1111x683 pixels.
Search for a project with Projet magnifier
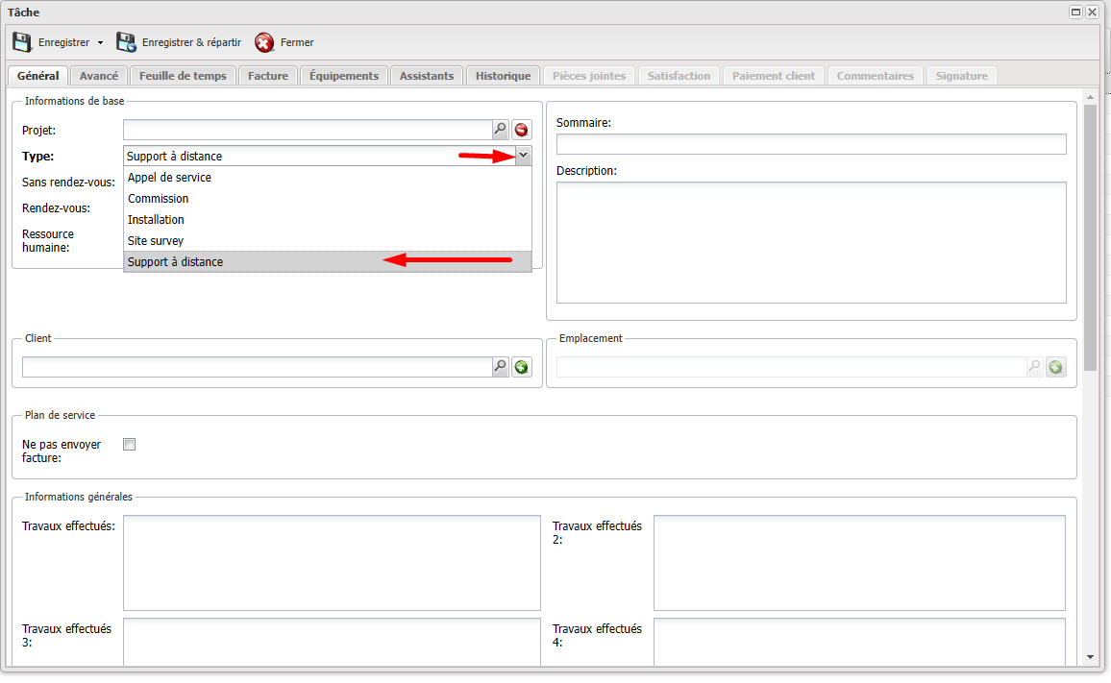(500, 130)
